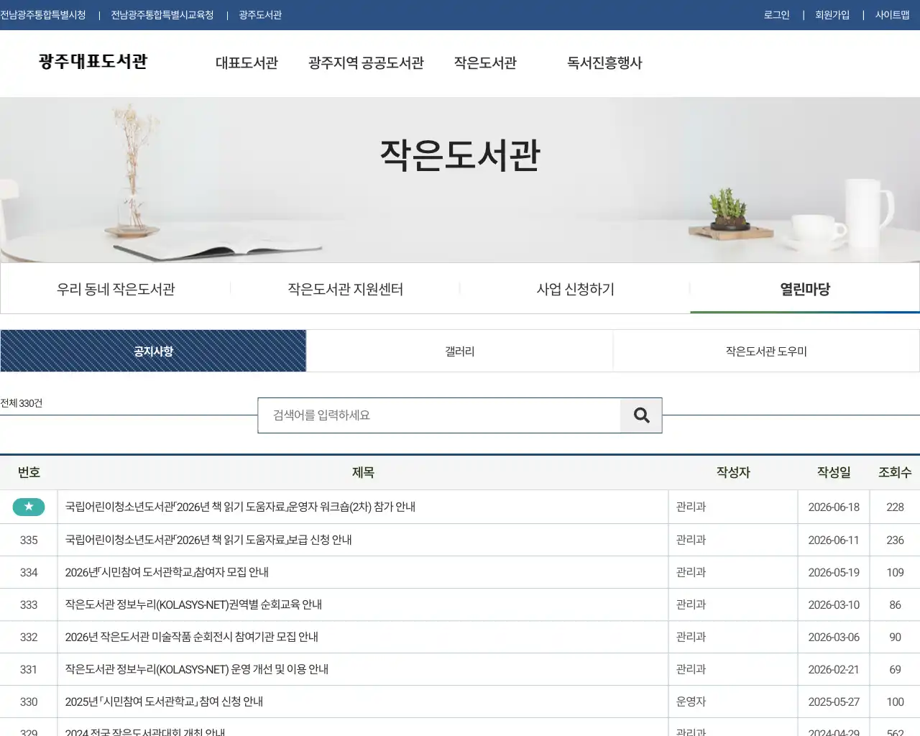
Task: Click row number 335
Action: pos(29,540)
